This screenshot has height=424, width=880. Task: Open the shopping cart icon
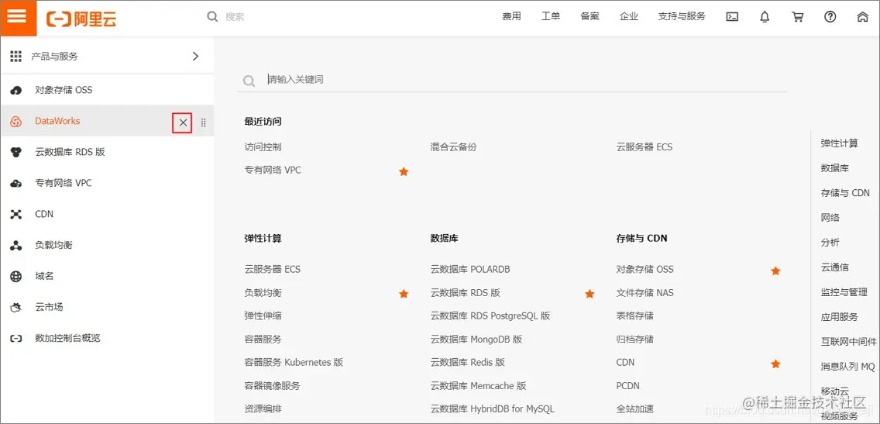(x=798, y=17)
